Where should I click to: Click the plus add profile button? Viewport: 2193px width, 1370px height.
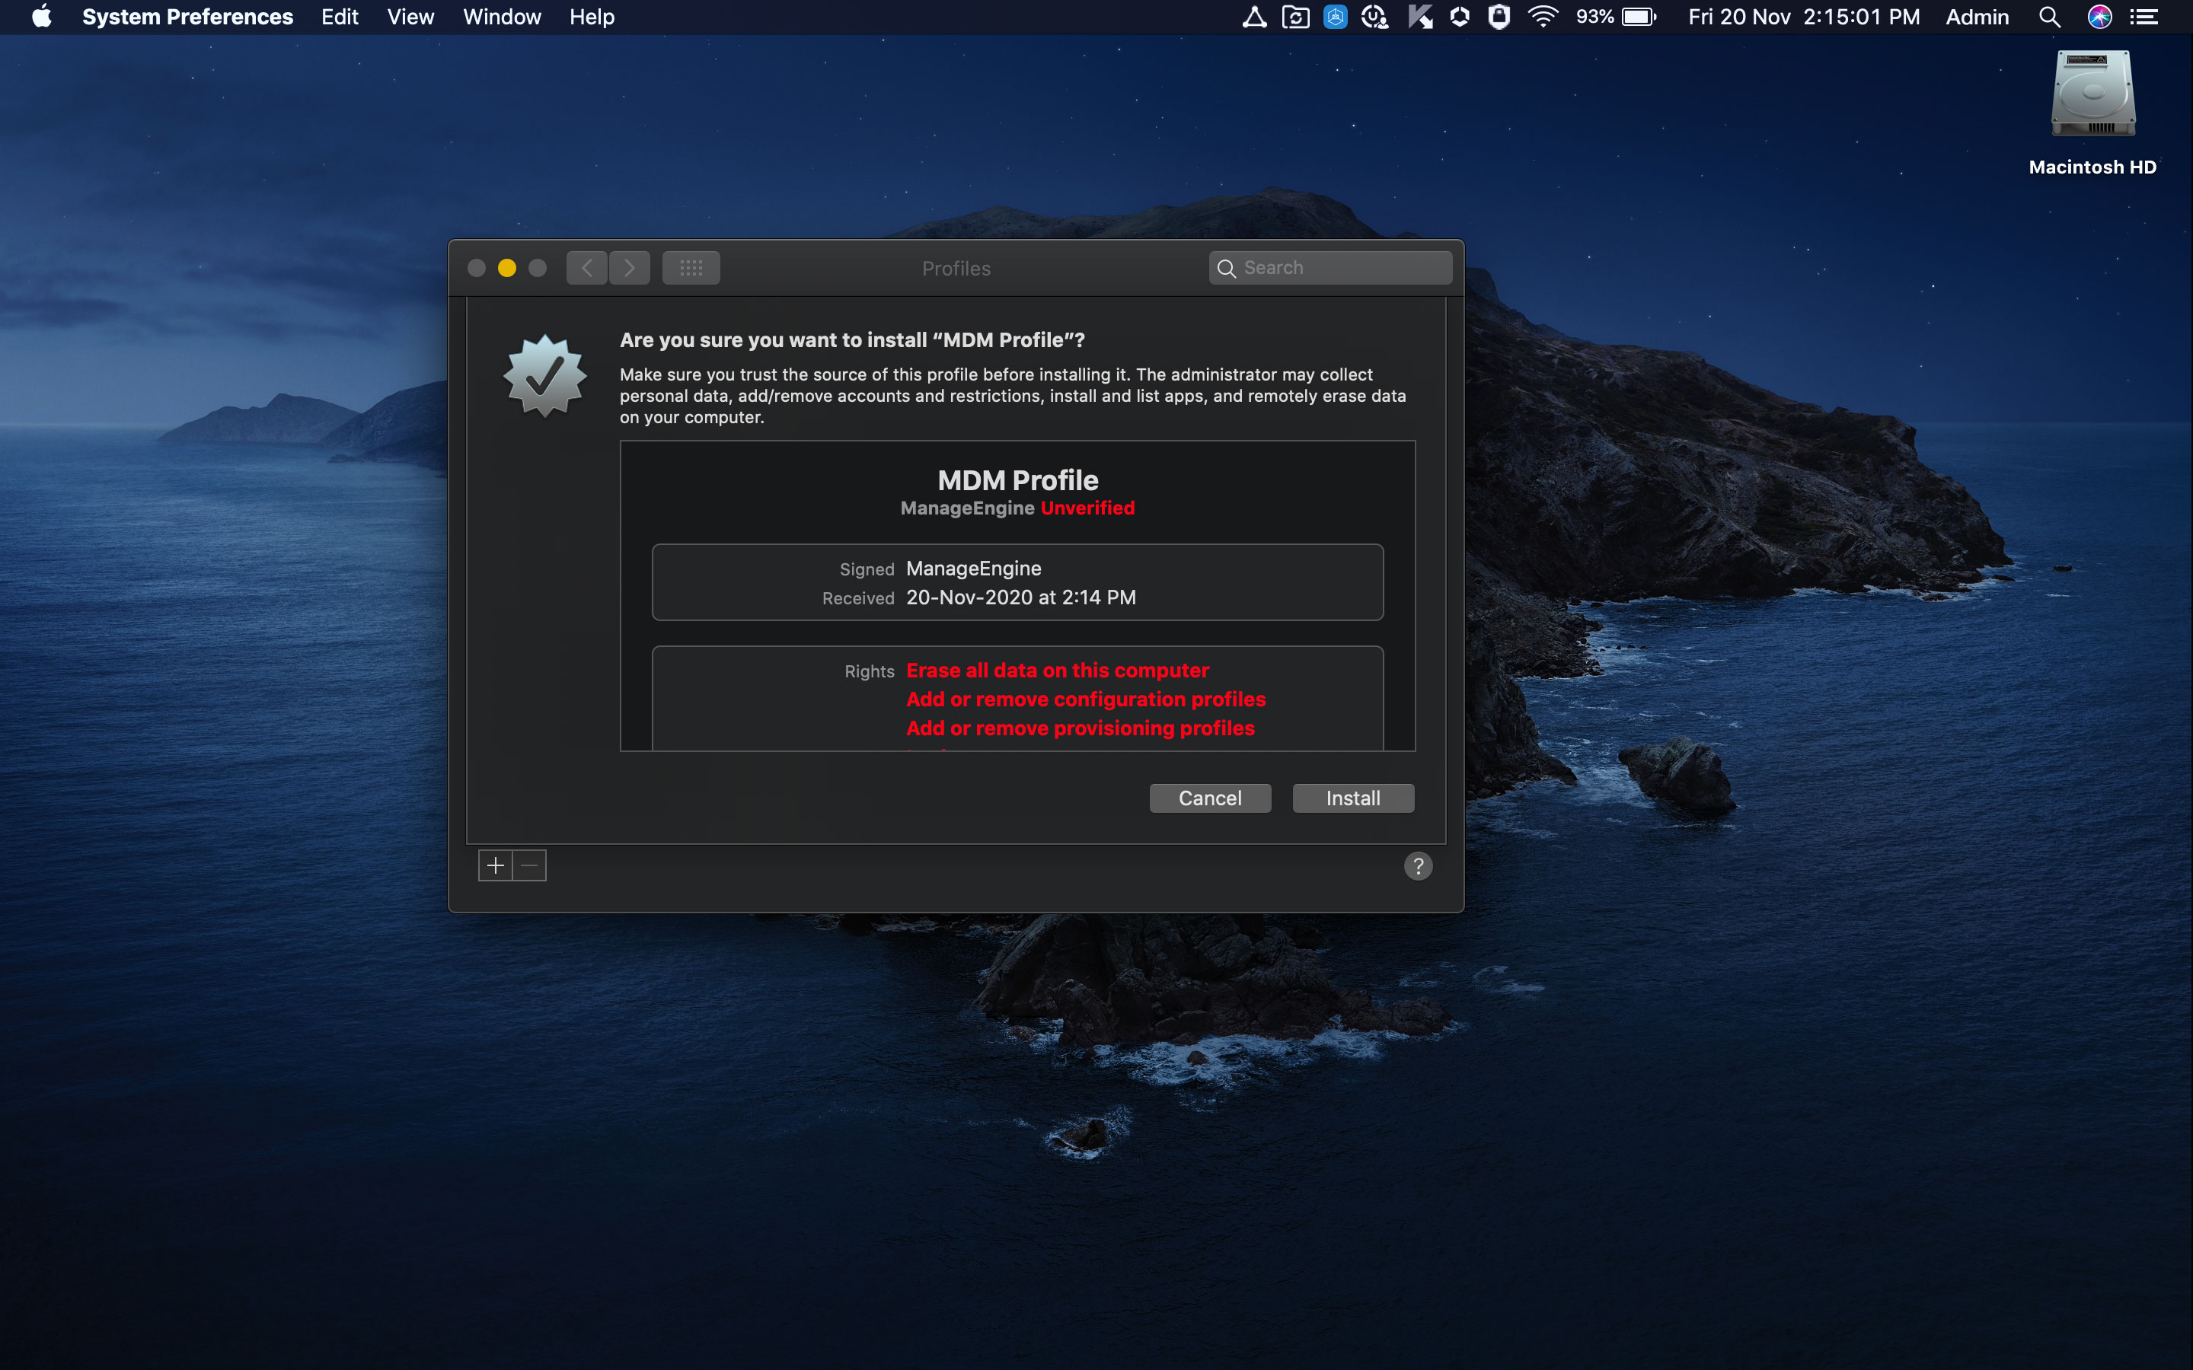point(495,865)
